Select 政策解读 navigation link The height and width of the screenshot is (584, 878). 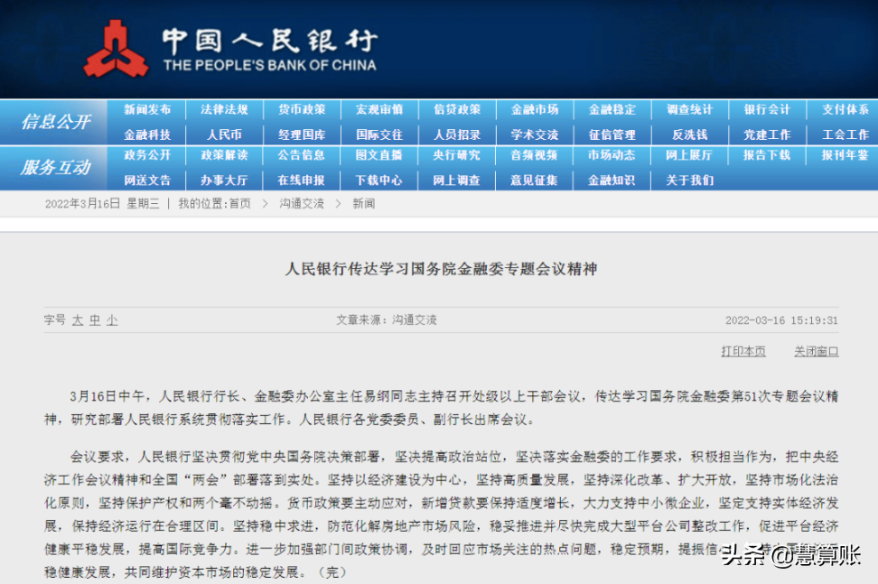coord(225,155)
